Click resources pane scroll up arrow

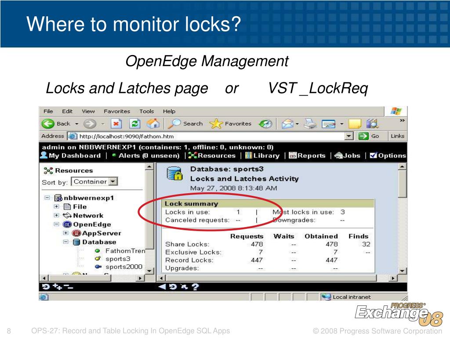click(149, 166)
